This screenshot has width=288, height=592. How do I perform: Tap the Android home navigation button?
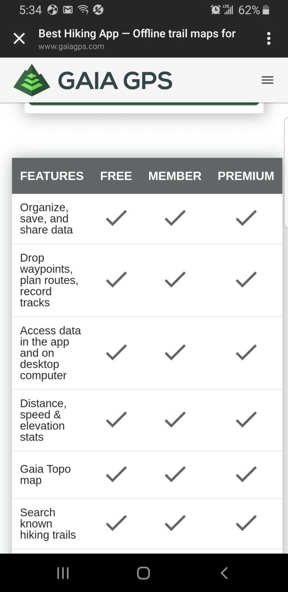click(144, 573)
